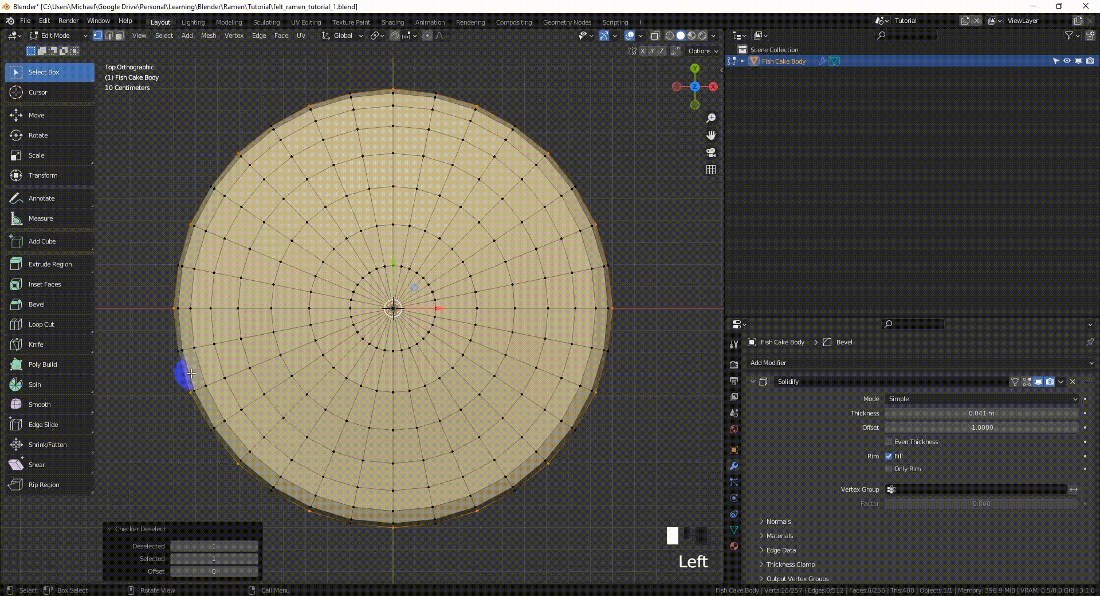The height and width of the screenshot is (596, 1100).
Task: Click the Solidify Thickness slider
Action: (981, 413)
